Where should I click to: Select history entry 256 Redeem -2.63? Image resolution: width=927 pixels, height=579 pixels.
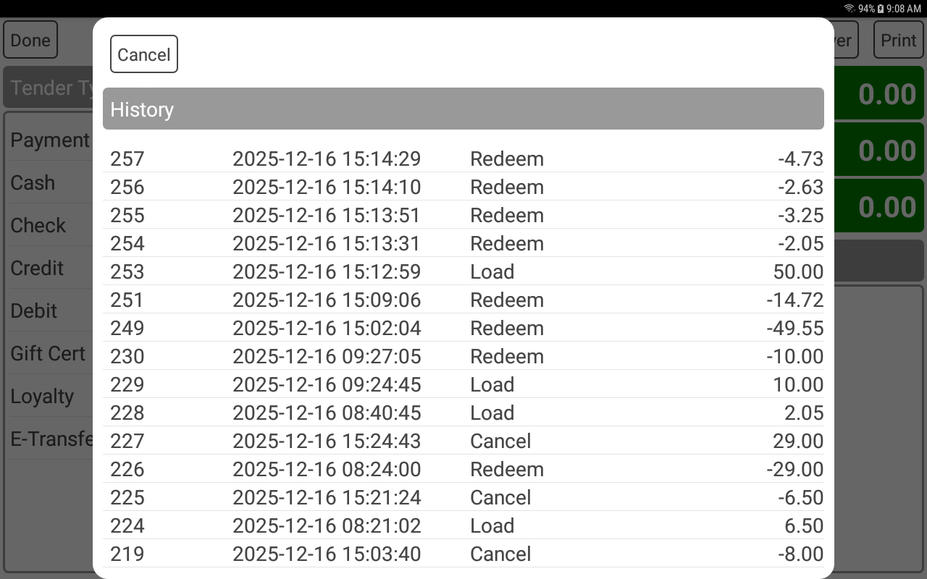tap(463, 187)
